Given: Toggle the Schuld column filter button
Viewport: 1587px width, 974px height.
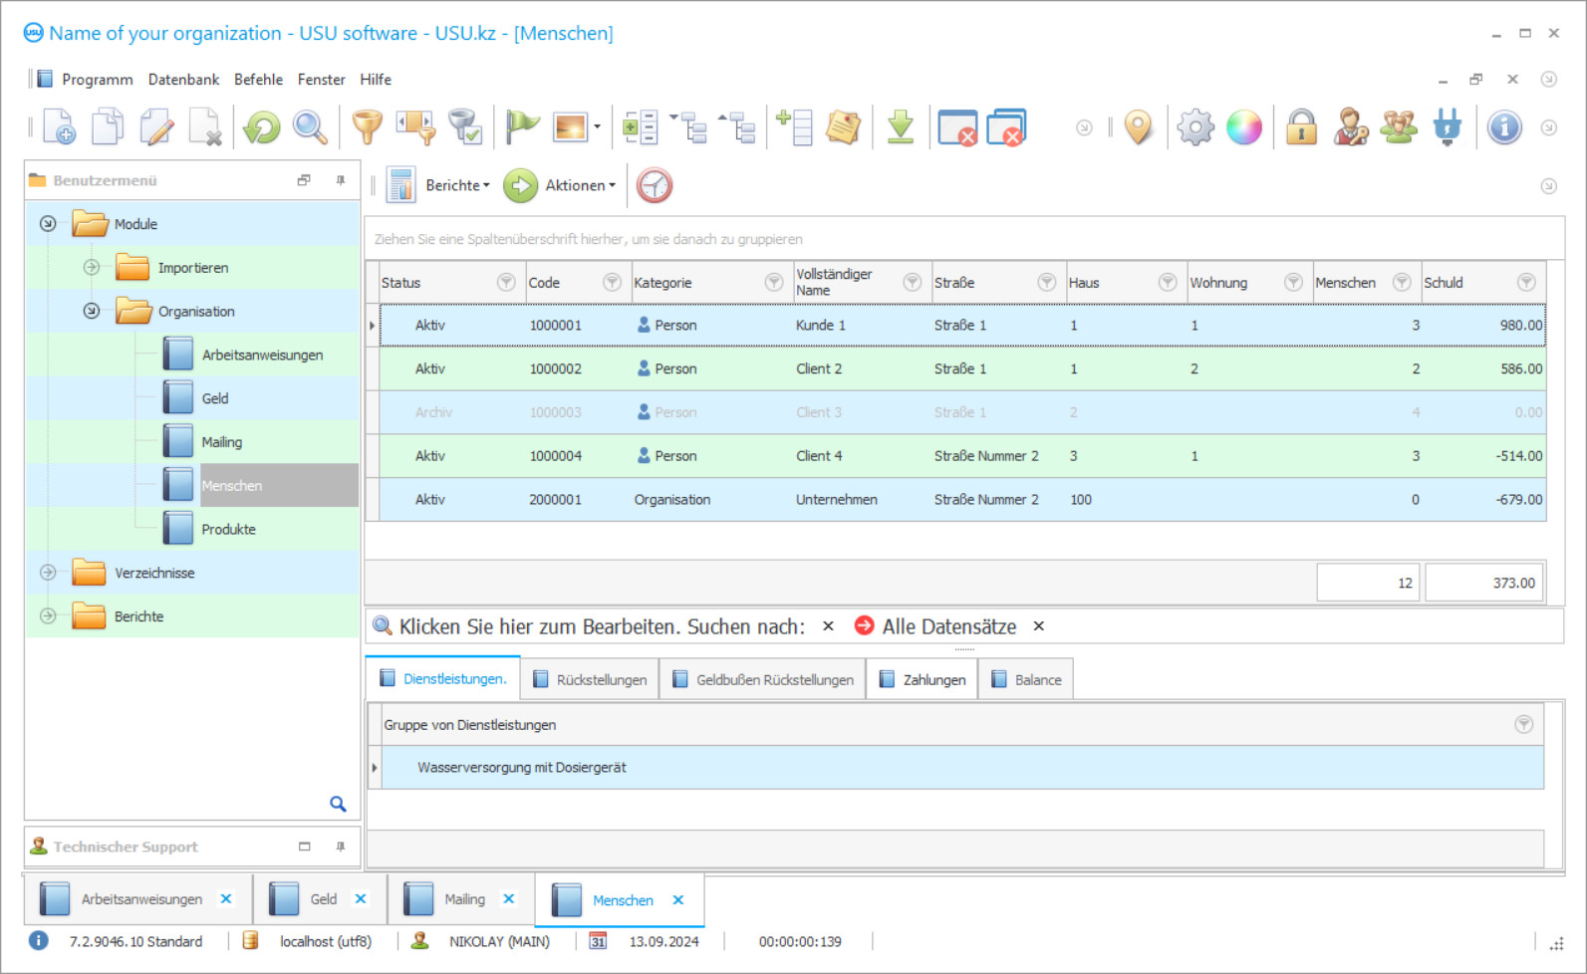Looking at the screenshot, I should pyautogui.click(x=1526, y=283).
